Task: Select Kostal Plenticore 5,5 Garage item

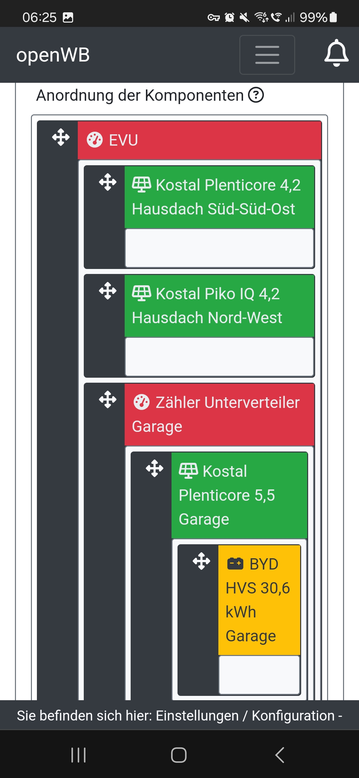Action: click(x=239, y=495)
